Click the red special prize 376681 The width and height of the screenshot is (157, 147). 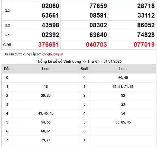[49, 45]
